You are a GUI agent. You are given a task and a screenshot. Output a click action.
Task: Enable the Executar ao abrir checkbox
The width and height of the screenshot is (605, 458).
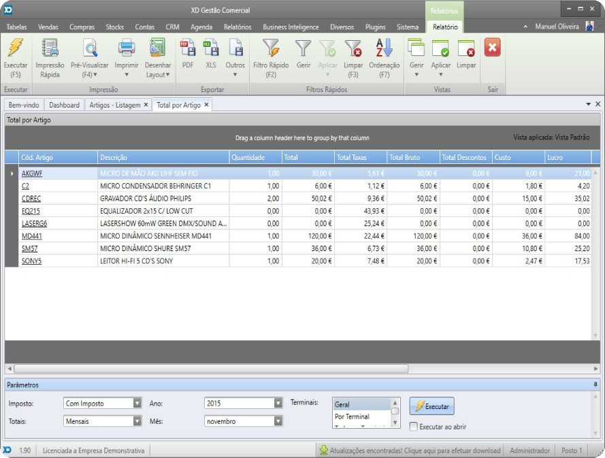coord(414,427)
